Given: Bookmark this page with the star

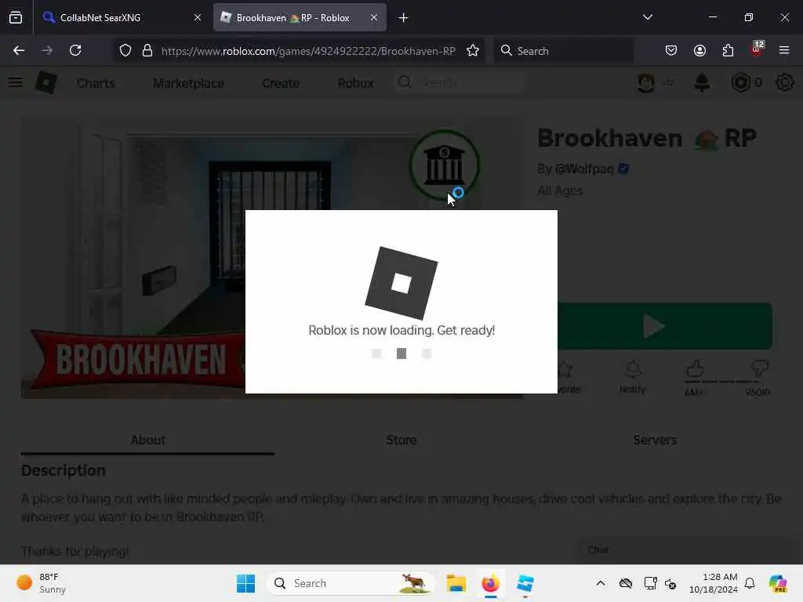Looking at the screenshot, I should pos(473,50).
